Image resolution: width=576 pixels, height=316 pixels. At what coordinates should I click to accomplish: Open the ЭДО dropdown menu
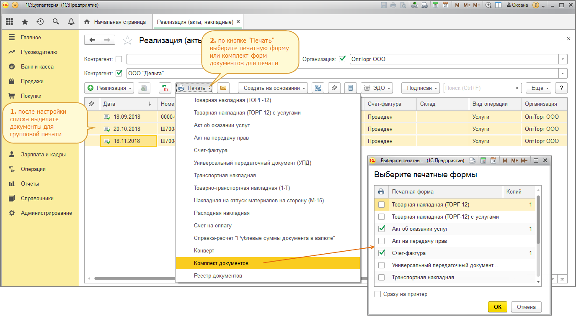tap(377, 88)
